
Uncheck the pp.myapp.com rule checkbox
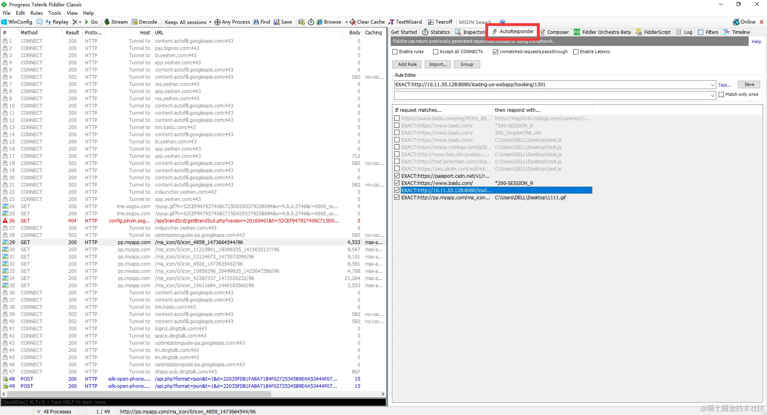click(x=397, y=197)
